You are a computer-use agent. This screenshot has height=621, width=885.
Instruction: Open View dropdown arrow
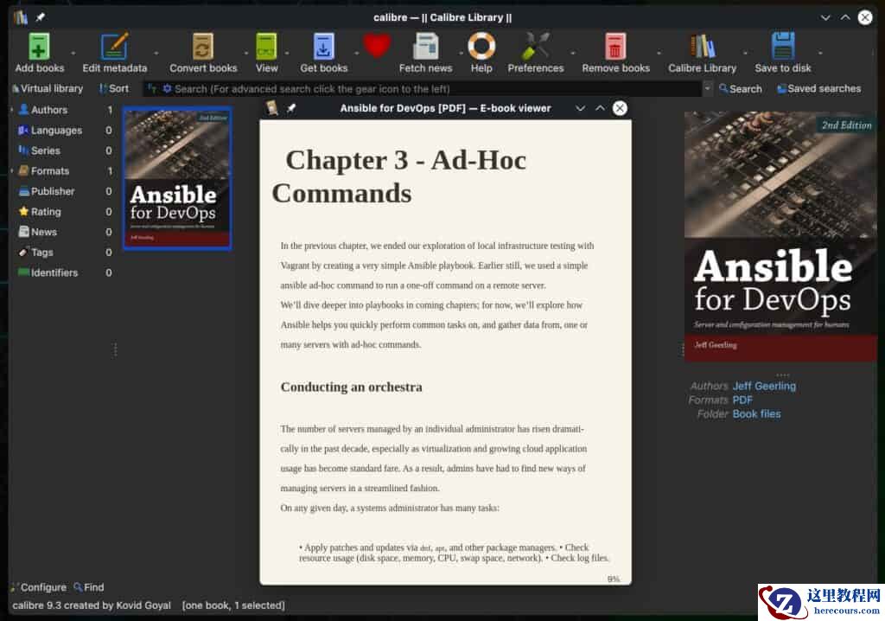287,53
